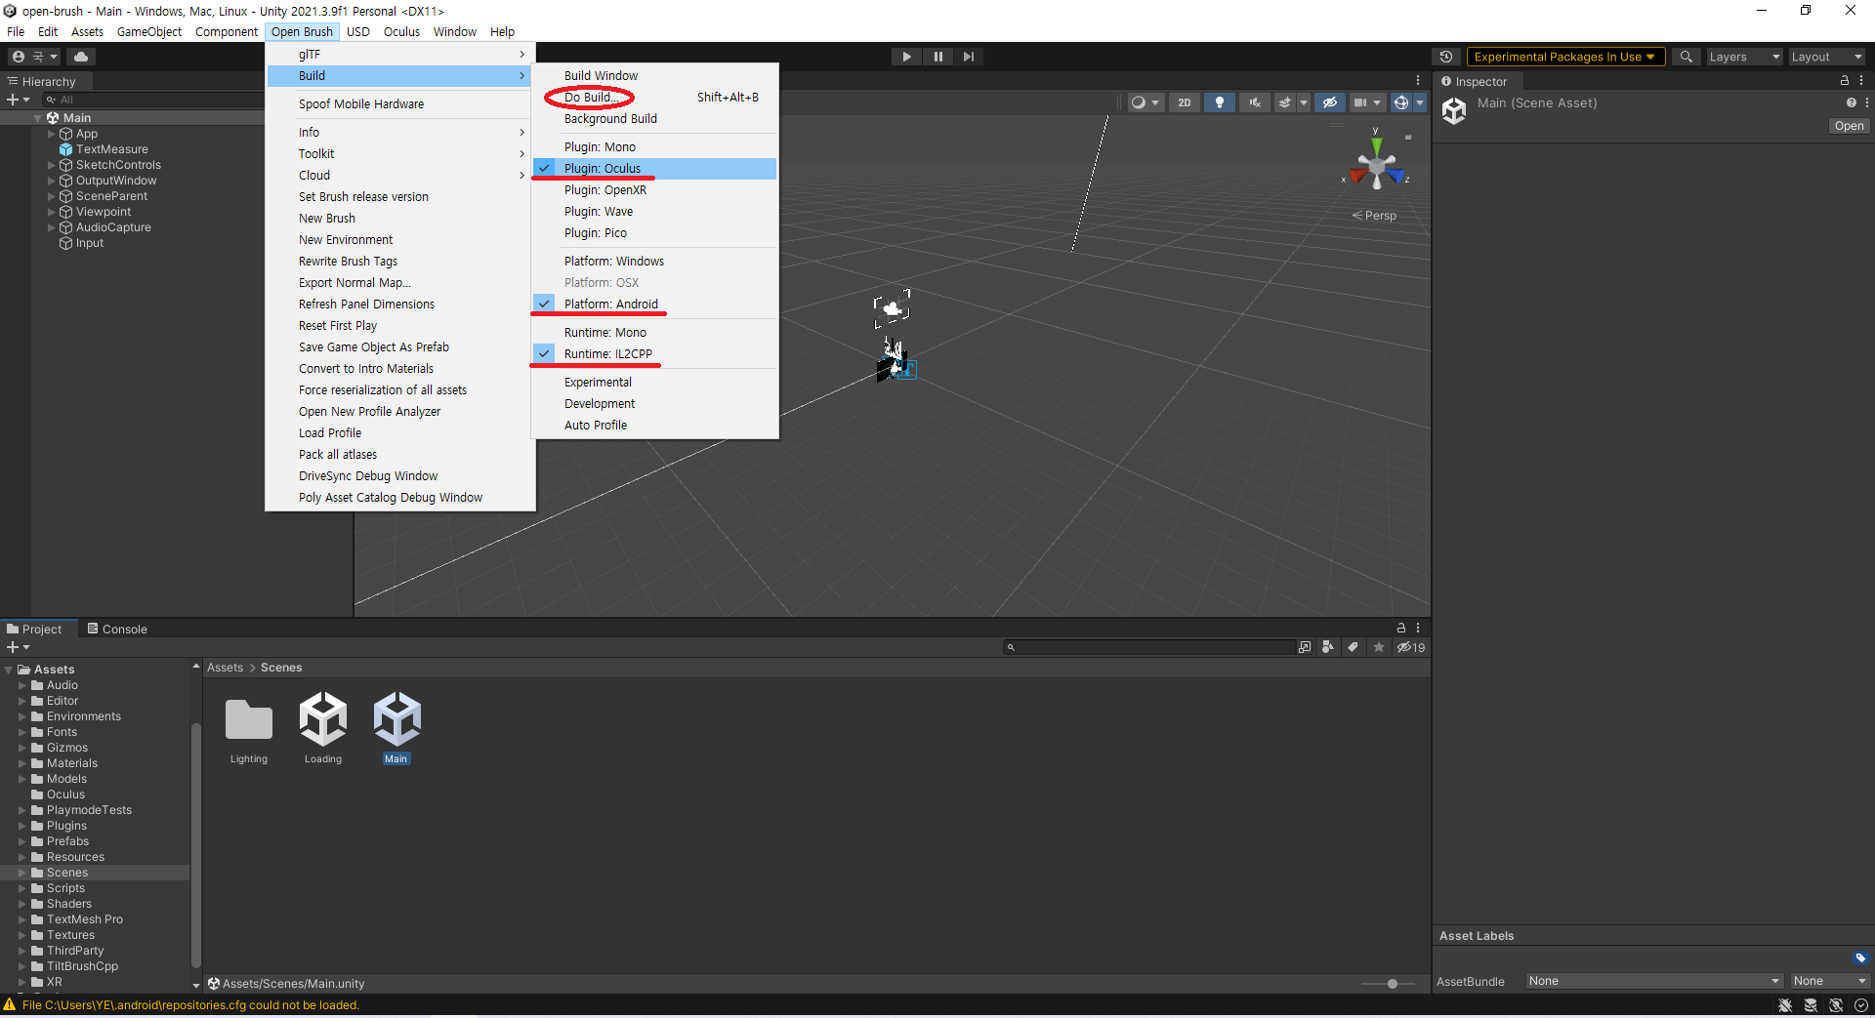
Task: Toggle the scene Gizmos globe icon
Action: click(1401, 102)
